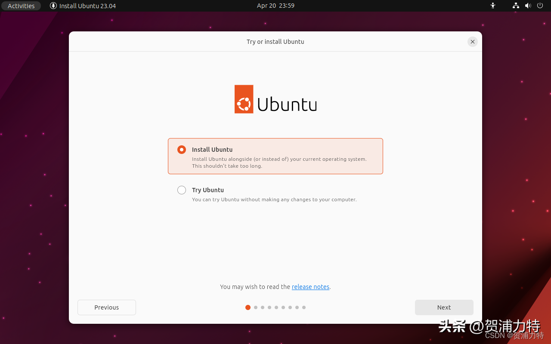This screenshot has height=344, width=551.
Task: Click the "You may wish to read the" text
Action: (255, 287)
